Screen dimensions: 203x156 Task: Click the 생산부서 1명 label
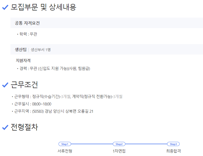point(41,50)
